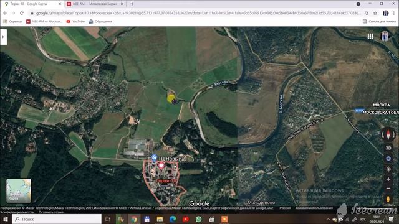The width and height of the screenshot is (399, 224).
Task: Open File Explorer from taskbar
Action: coord(160,219)
